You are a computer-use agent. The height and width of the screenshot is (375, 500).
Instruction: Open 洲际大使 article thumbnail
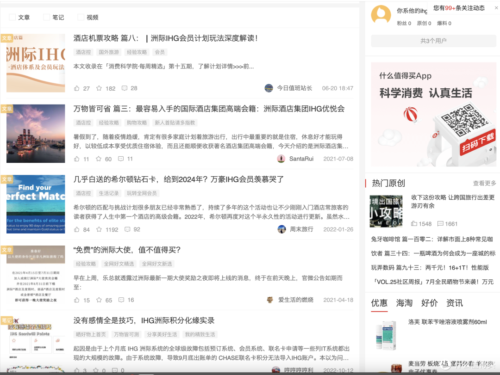[36, 275]
